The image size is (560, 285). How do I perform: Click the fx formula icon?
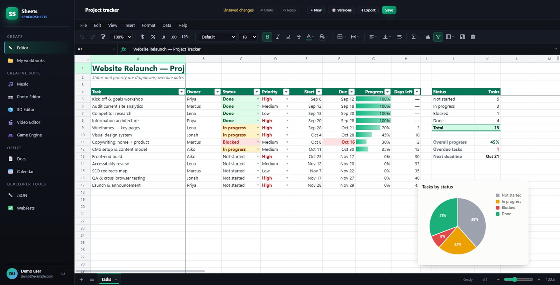pyautogui.click(x=123, y=49)
